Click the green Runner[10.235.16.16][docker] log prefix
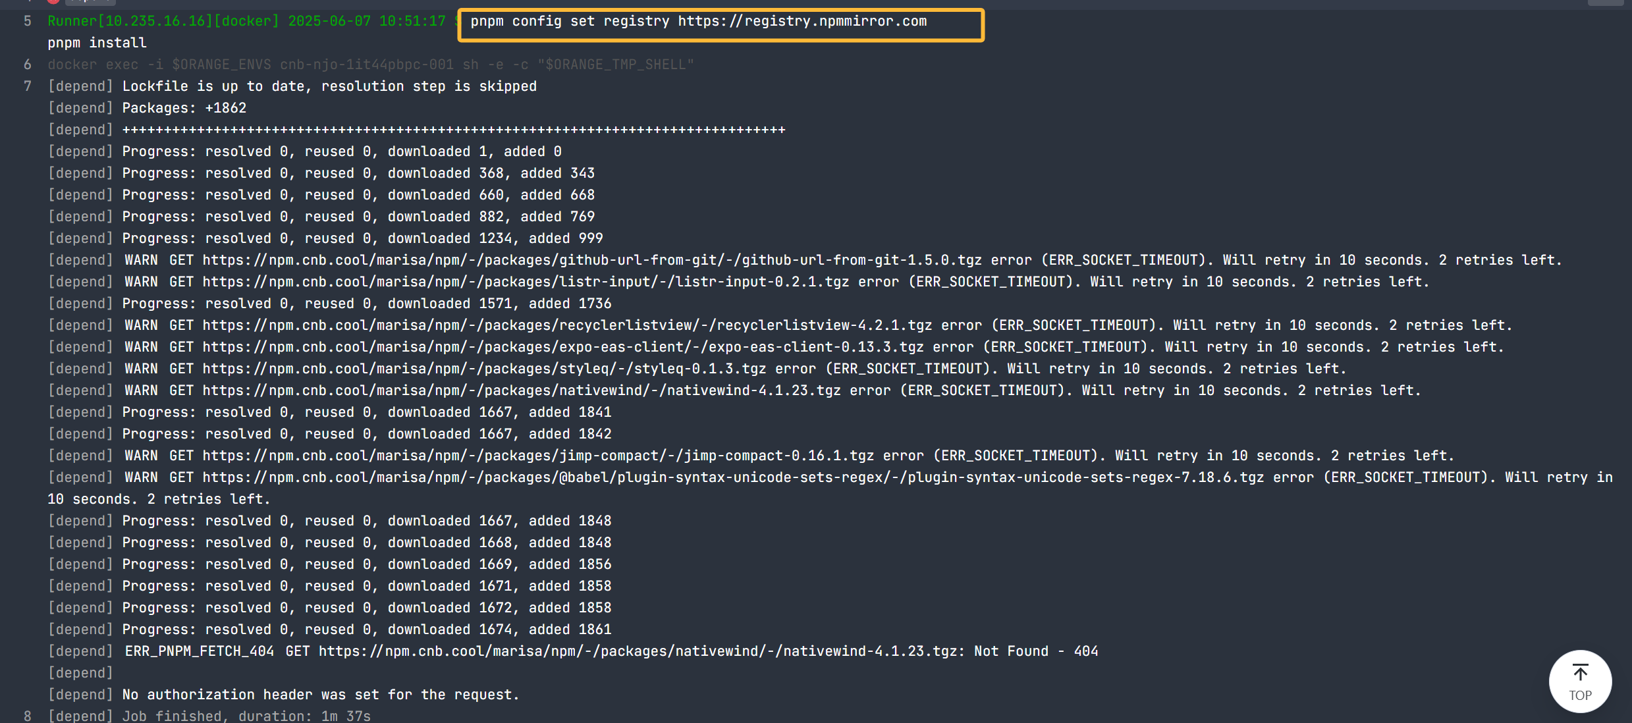 pyautogui.click(x=163, y=21)
